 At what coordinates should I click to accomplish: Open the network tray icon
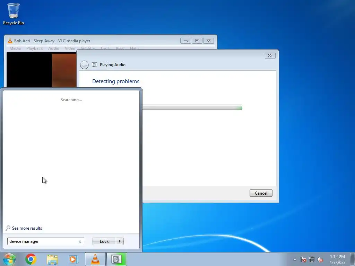pos(312,259)
